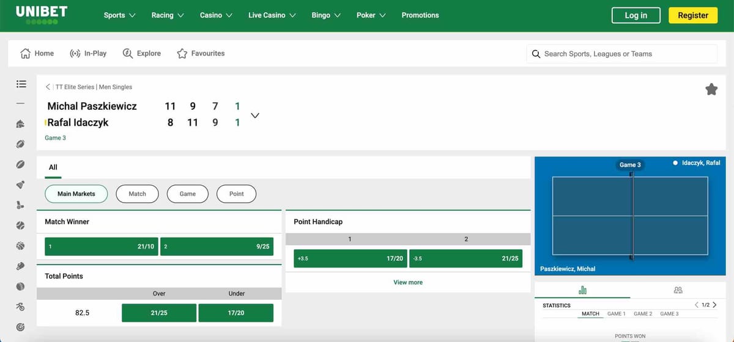Screen dimensions: 734x342
Task: Click the Total Points market heading
Action: pos(64,276)
